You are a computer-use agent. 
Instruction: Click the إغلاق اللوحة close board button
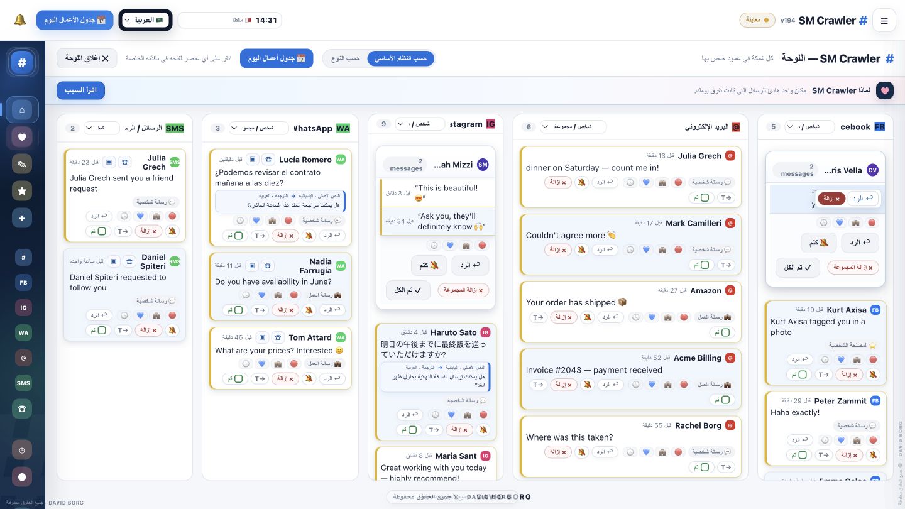tap(87, 58)
